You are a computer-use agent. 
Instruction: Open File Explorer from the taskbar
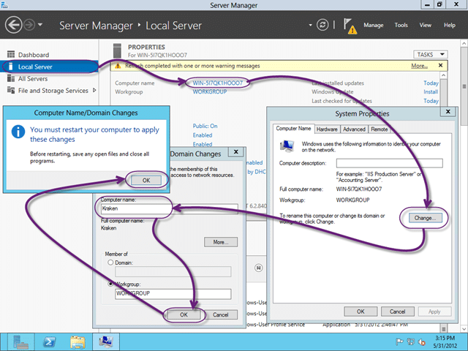[x=78, y=341]
